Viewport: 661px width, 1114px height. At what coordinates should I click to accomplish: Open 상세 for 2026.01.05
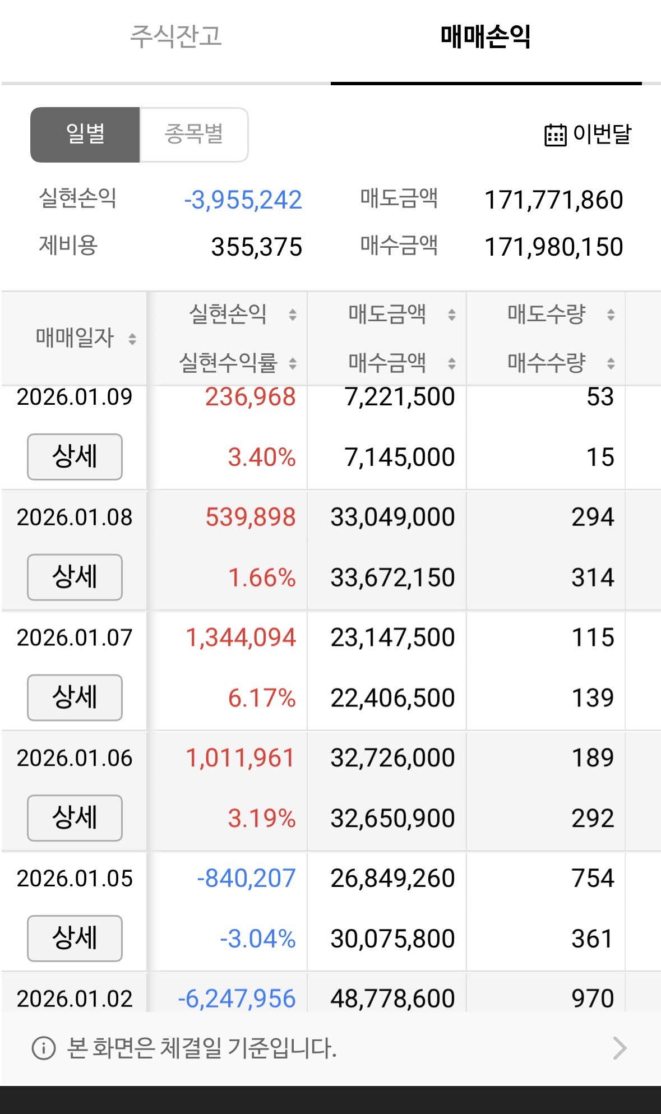tap(75, 938)
